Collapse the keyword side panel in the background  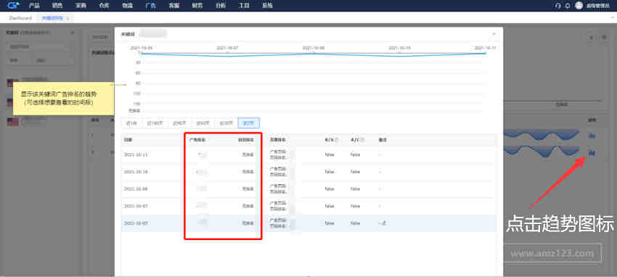coord(72,33)
